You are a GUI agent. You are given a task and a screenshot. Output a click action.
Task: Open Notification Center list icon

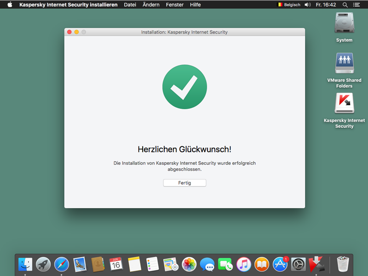click(x=356, y=5)
